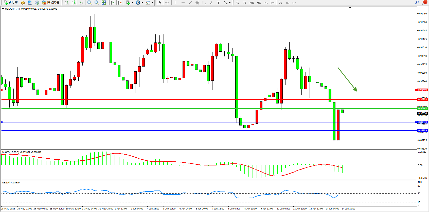Click the 0.90419 red price level label

422,90
